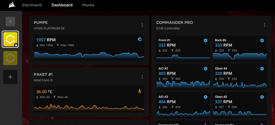Click the Corsair sails logo
The width and height of the screenshot is (275, 125).
coord(12,5)
